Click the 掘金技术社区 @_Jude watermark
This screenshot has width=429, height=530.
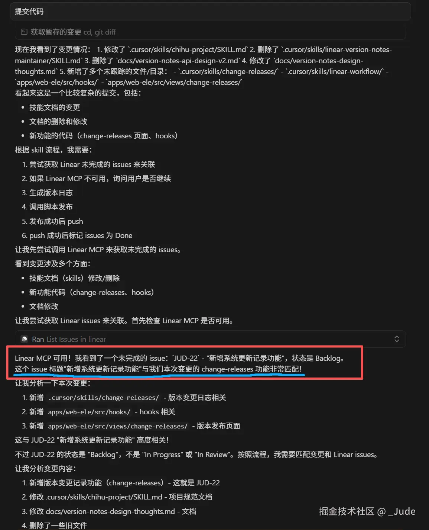click(x=367, y=511)
